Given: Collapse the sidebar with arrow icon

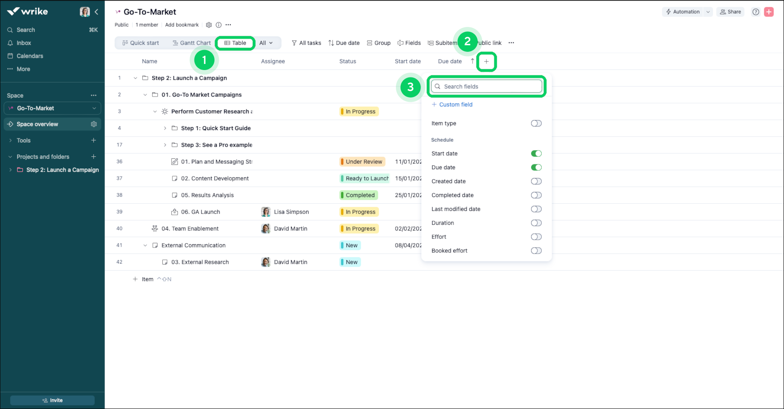Looking at the screenshot, I should pyautogui.click(x=96, y=12).
